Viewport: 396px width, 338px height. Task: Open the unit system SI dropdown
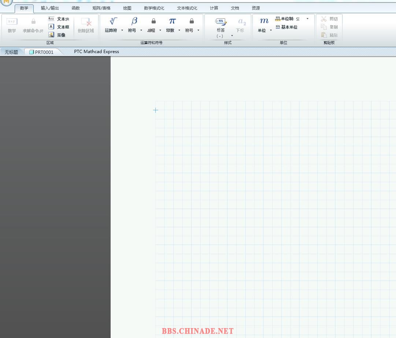pyautogui.click(x=307, y=19)
